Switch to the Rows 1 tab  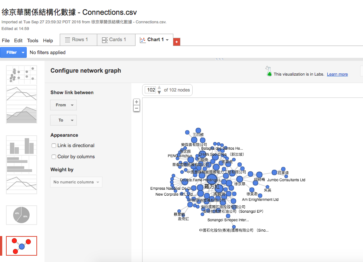click(x=78, y=39)
